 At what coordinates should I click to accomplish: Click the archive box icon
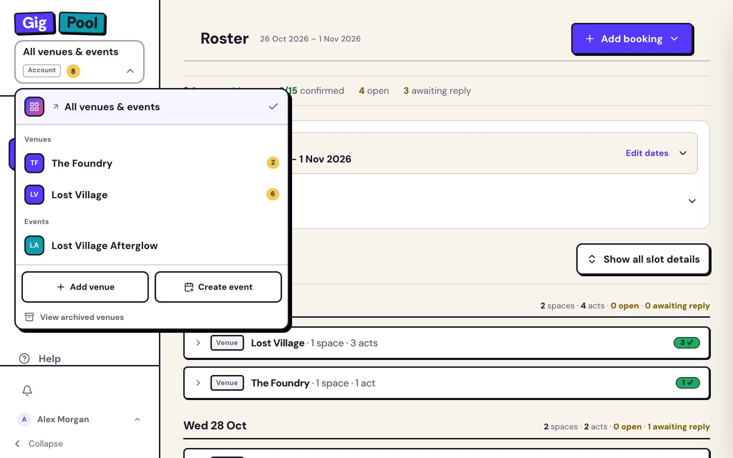click(x=29, y=317)
